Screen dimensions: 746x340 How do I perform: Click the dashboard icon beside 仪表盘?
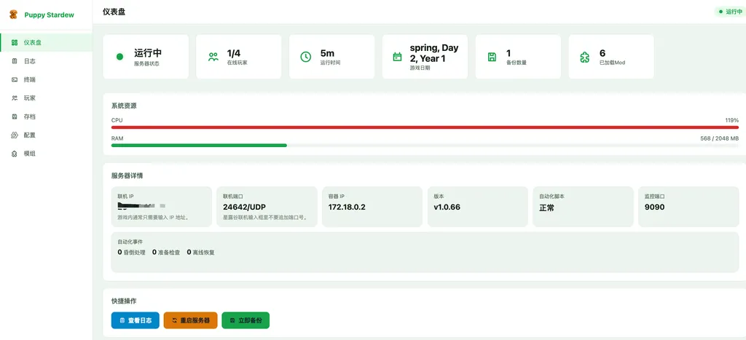15,42
